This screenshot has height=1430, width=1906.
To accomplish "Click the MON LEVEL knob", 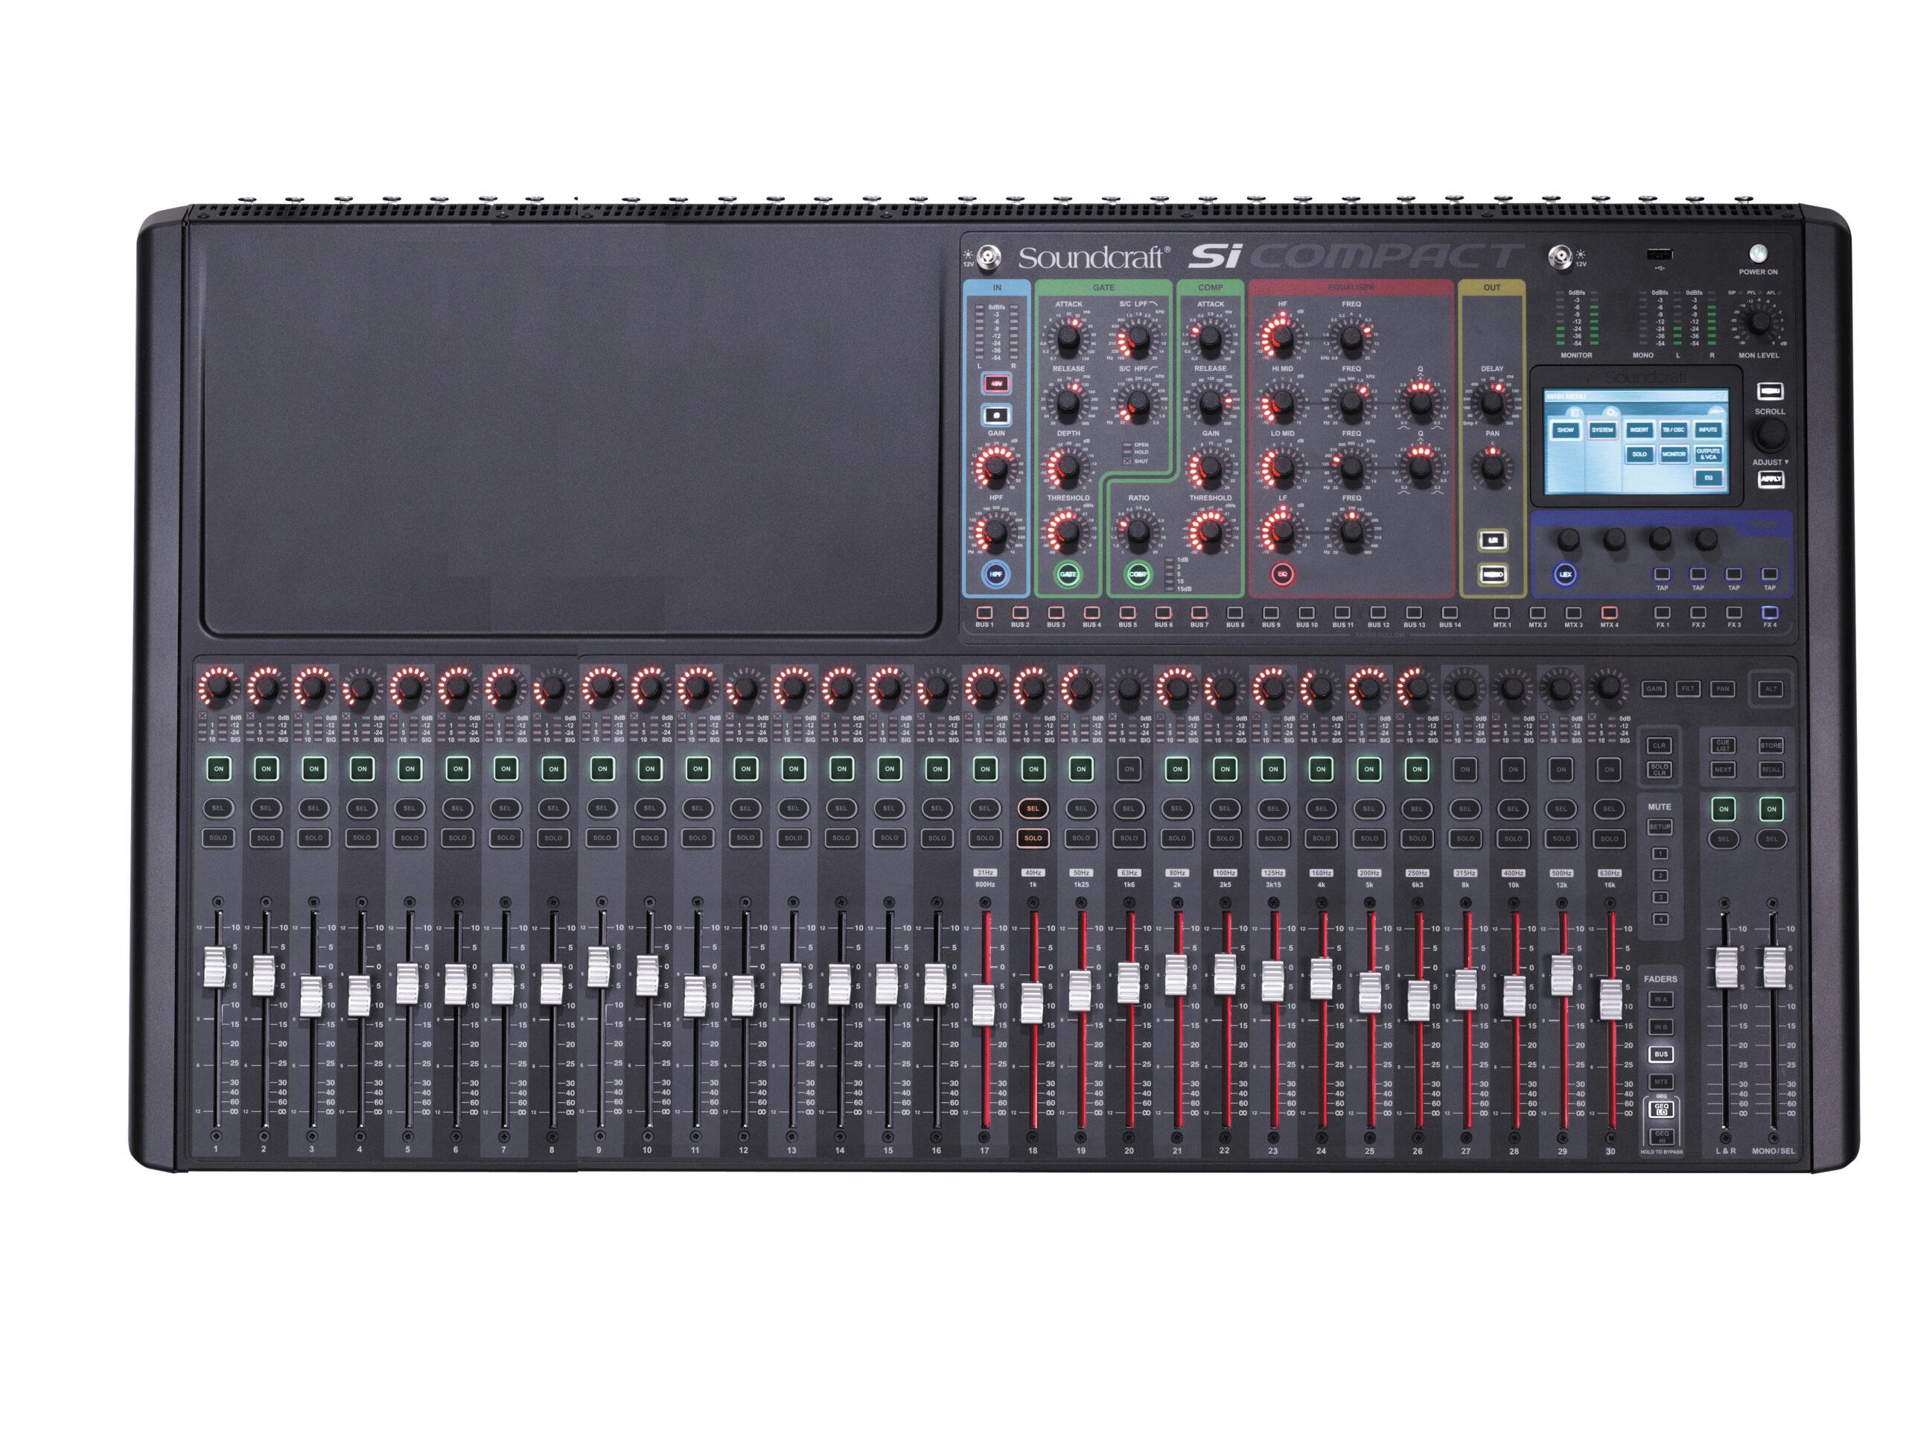I will 1759,322.
